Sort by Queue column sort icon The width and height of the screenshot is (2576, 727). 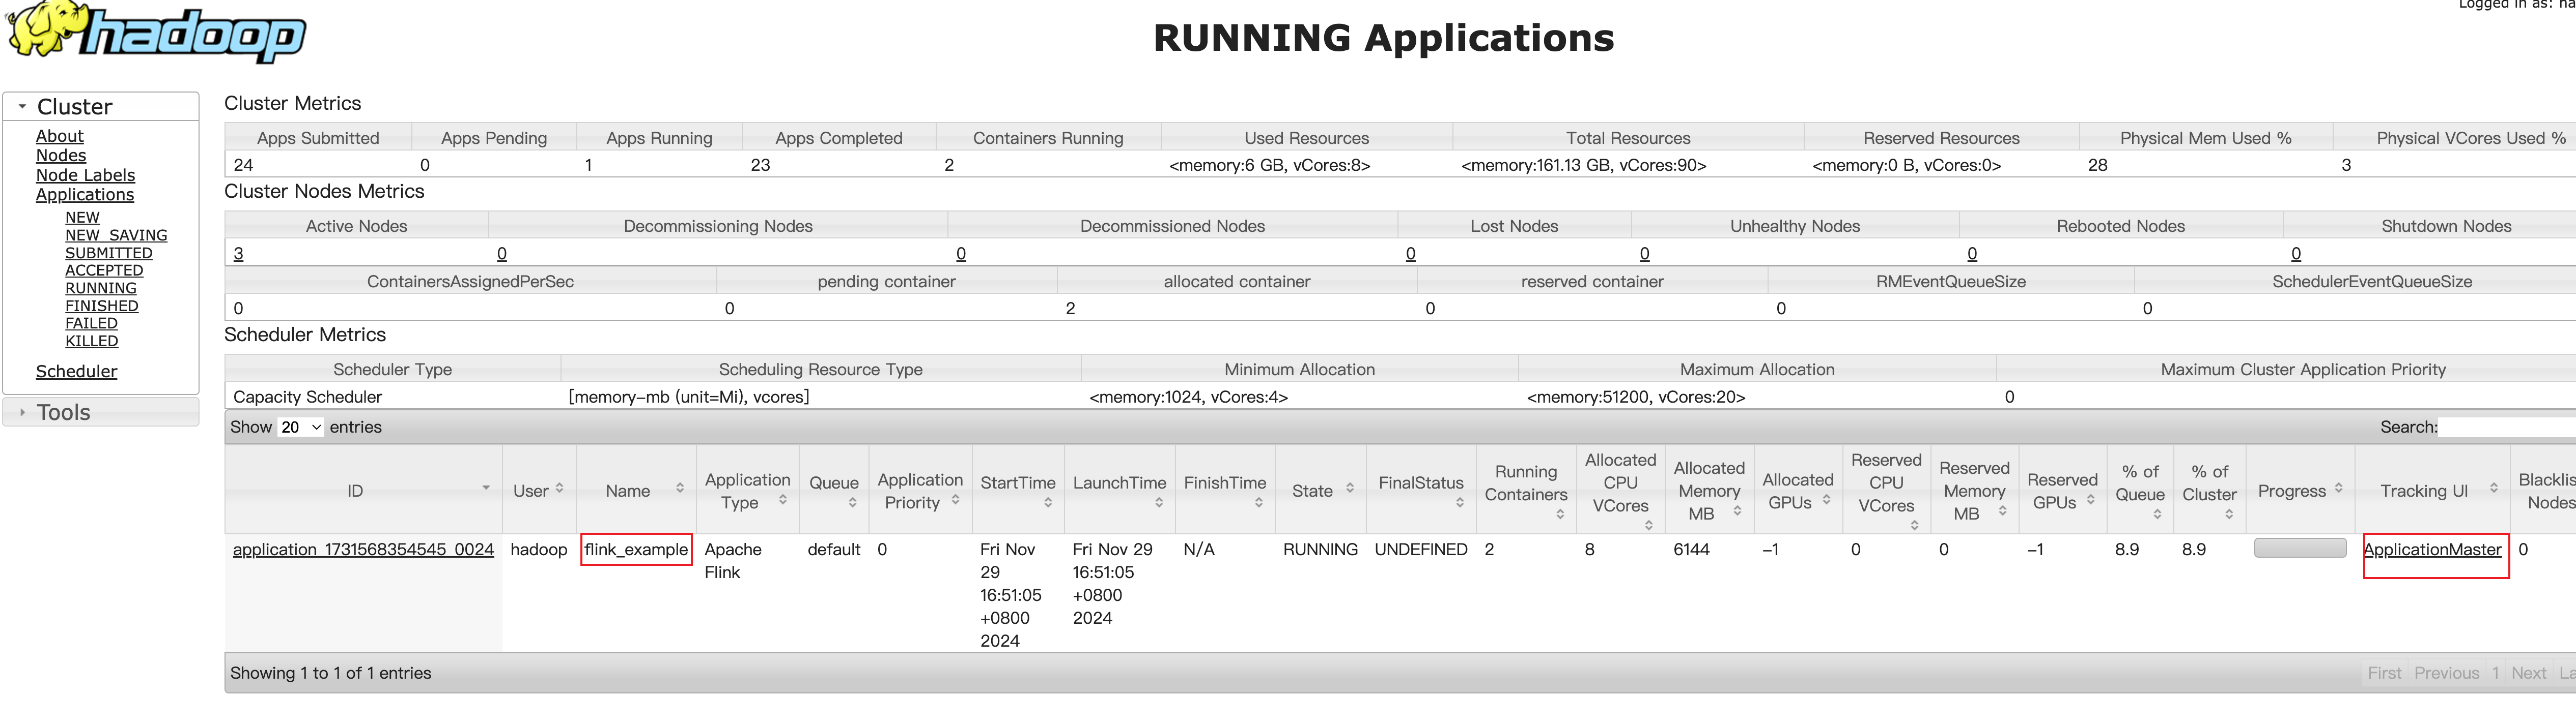click(852, 502)
